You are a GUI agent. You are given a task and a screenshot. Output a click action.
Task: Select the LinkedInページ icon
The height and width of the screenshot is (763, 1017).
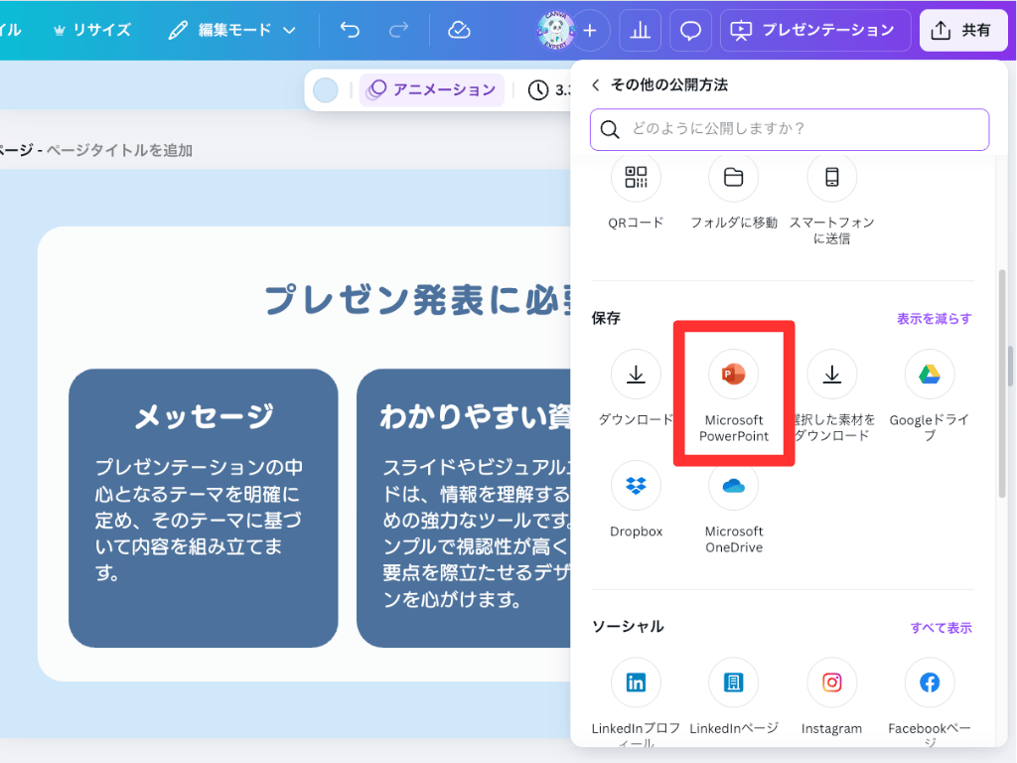click(734, 683)
